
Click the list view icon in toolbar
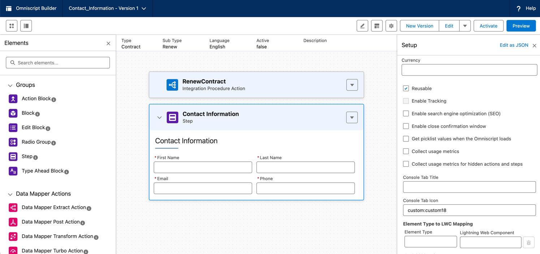[26, 26]
